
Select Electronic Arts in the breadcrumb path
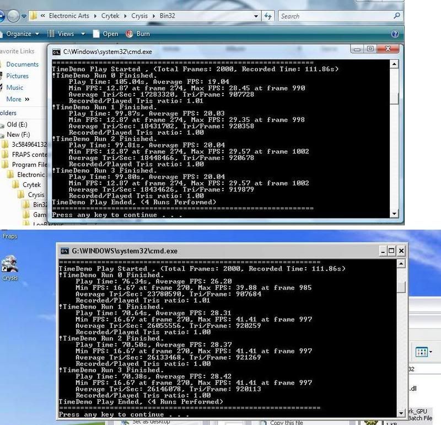[69, 16]
